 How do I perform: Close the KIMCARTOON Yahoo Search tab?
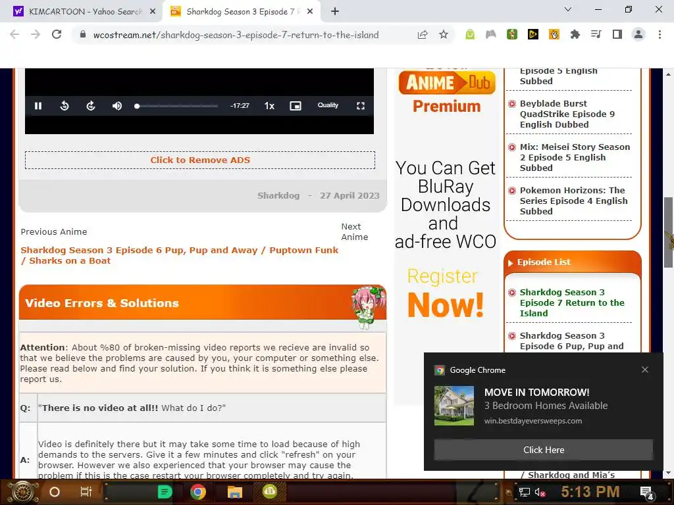point(153,12)
